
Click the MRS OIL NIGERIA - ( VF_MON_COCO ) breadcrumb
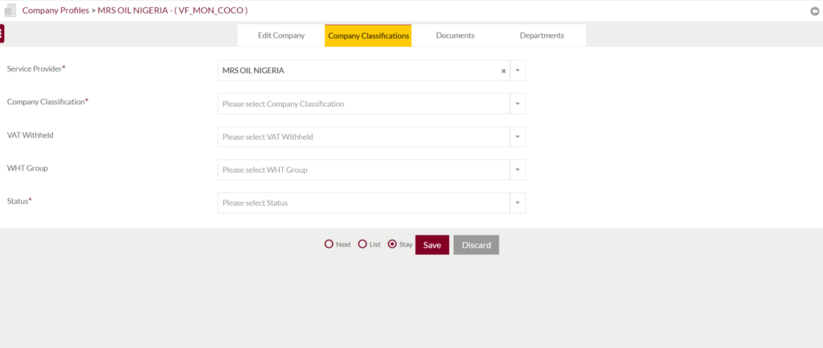tap(173, 10)
